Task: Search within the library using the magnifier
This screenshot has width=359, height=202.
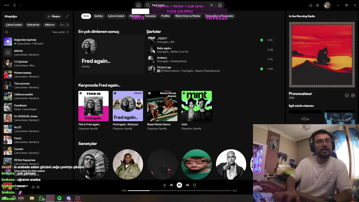Action: [7, 32]
